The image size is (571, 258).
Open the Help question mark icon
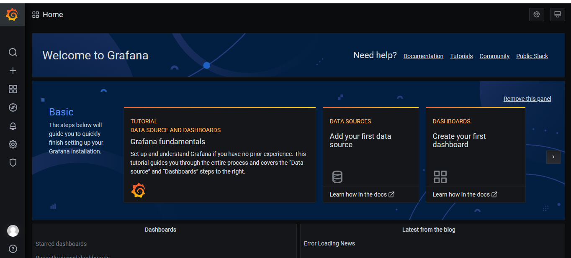[x=13, y=249]
